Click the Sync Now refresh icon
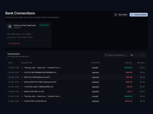Image resolution: width=153 pixels, height=114 pixels. (116, 15)
